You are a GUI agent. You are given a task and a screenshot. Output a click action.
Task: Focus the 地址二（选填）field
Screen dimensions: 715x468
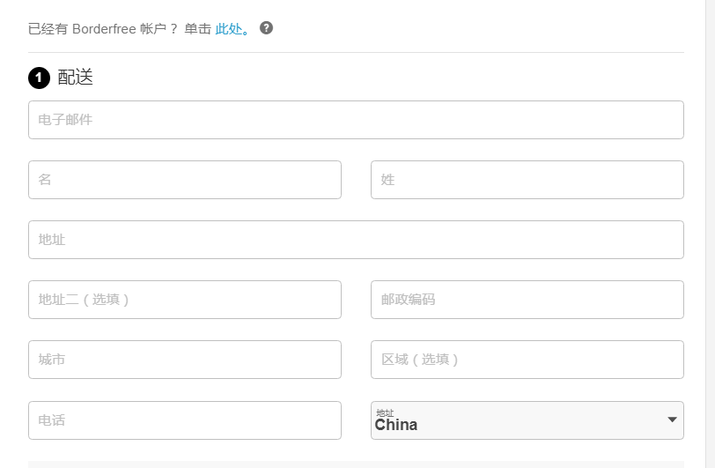185,300
